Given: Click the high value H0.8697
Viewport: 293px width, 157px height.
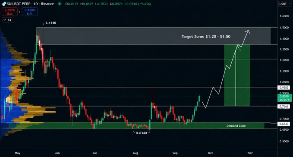Looking at the screenshot, I should (x=87, y=4).
